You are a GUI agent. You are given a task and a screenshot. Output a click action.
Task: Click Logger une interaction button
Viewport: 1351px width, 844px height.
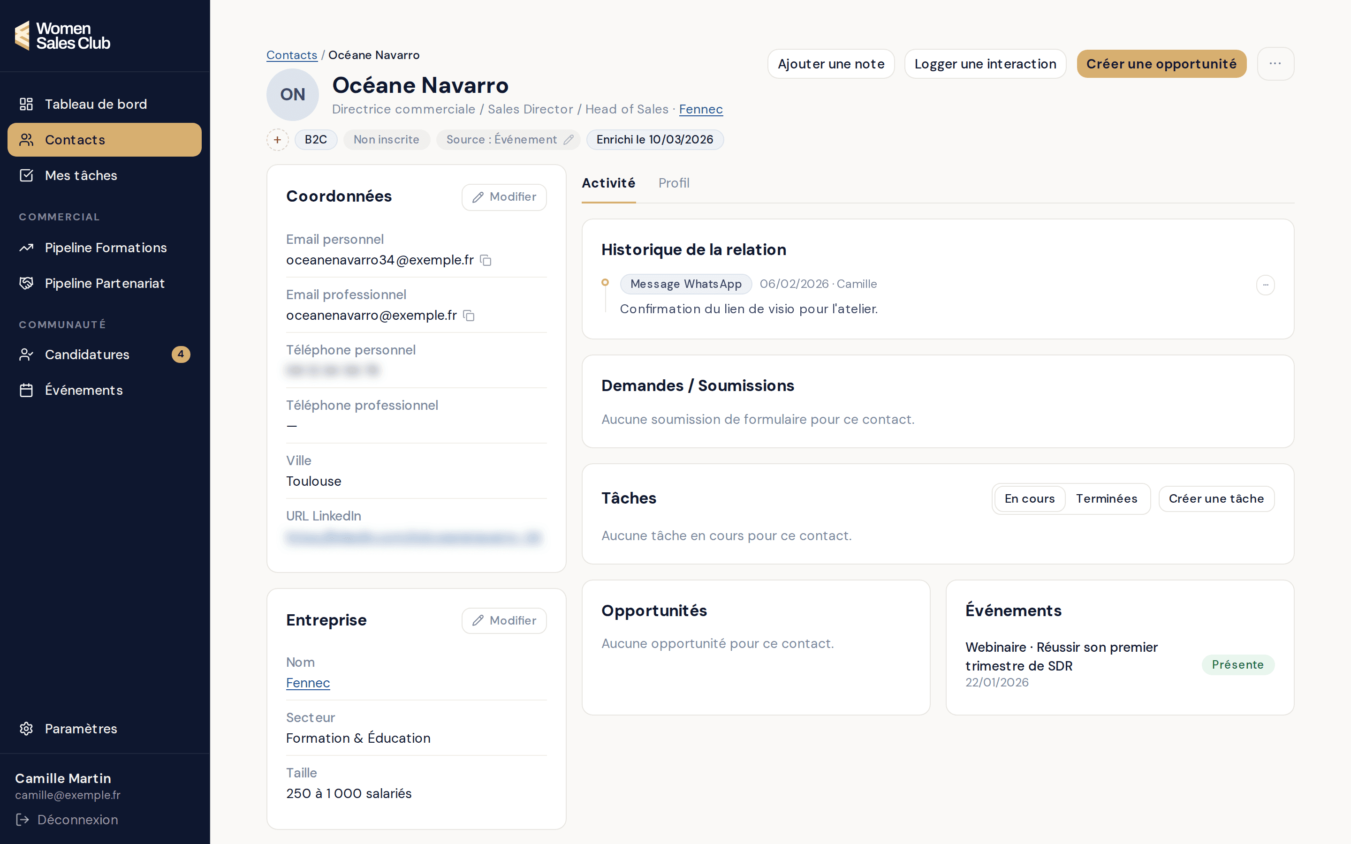[985, 64]
